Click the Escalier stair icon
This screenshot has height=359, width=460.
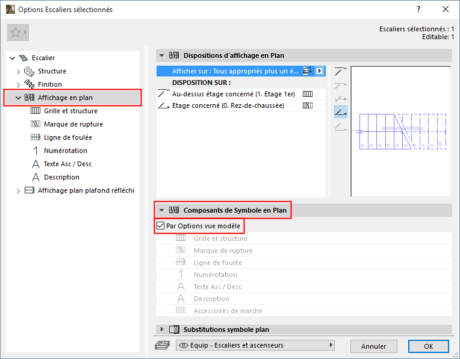pos(23,58)
